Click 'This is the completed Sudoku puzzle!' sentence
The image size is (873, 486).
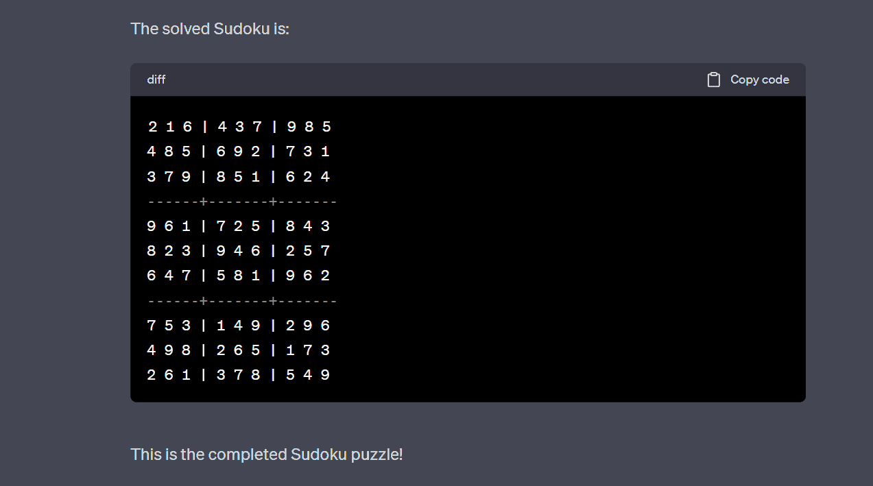click(266, 454)
